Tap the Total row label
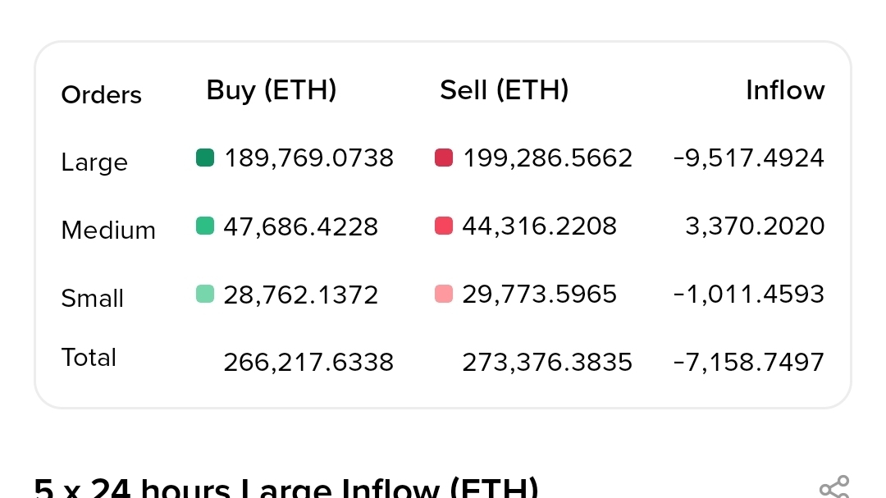This screenshot has height=498, width=886. [x=89, y=358]
